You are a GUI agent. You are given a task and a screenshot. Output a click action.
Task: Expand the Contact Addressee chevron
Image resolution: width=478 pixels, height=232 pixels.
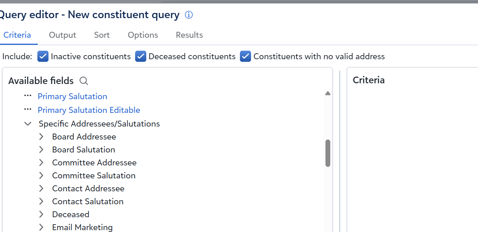click(x=41, y=189)
